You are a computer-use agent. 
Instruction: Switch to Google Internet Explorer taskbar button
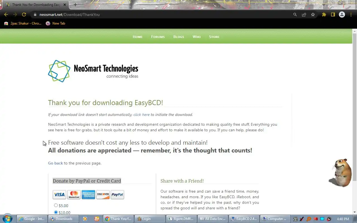point(32,219)
